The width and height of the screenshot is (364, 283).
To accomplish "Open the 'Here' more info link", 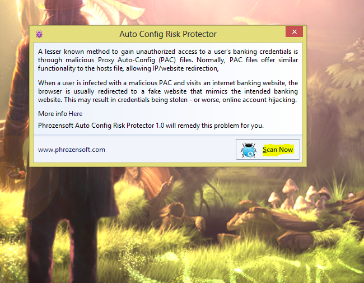I will [x=76, y=114].
